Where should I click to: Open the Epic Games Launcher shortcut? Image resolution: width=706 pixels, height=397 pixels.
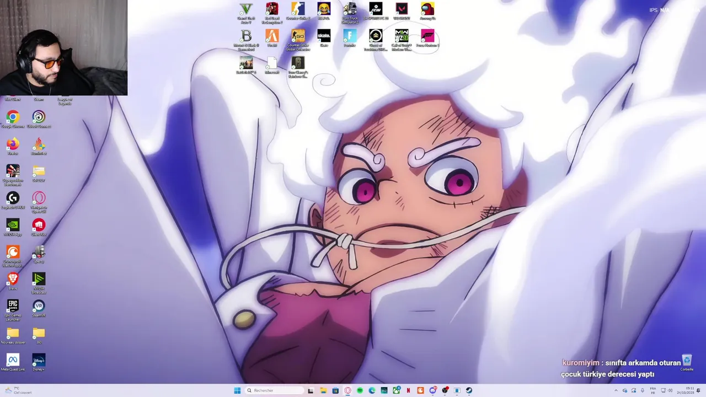click(x=13, y=310)
